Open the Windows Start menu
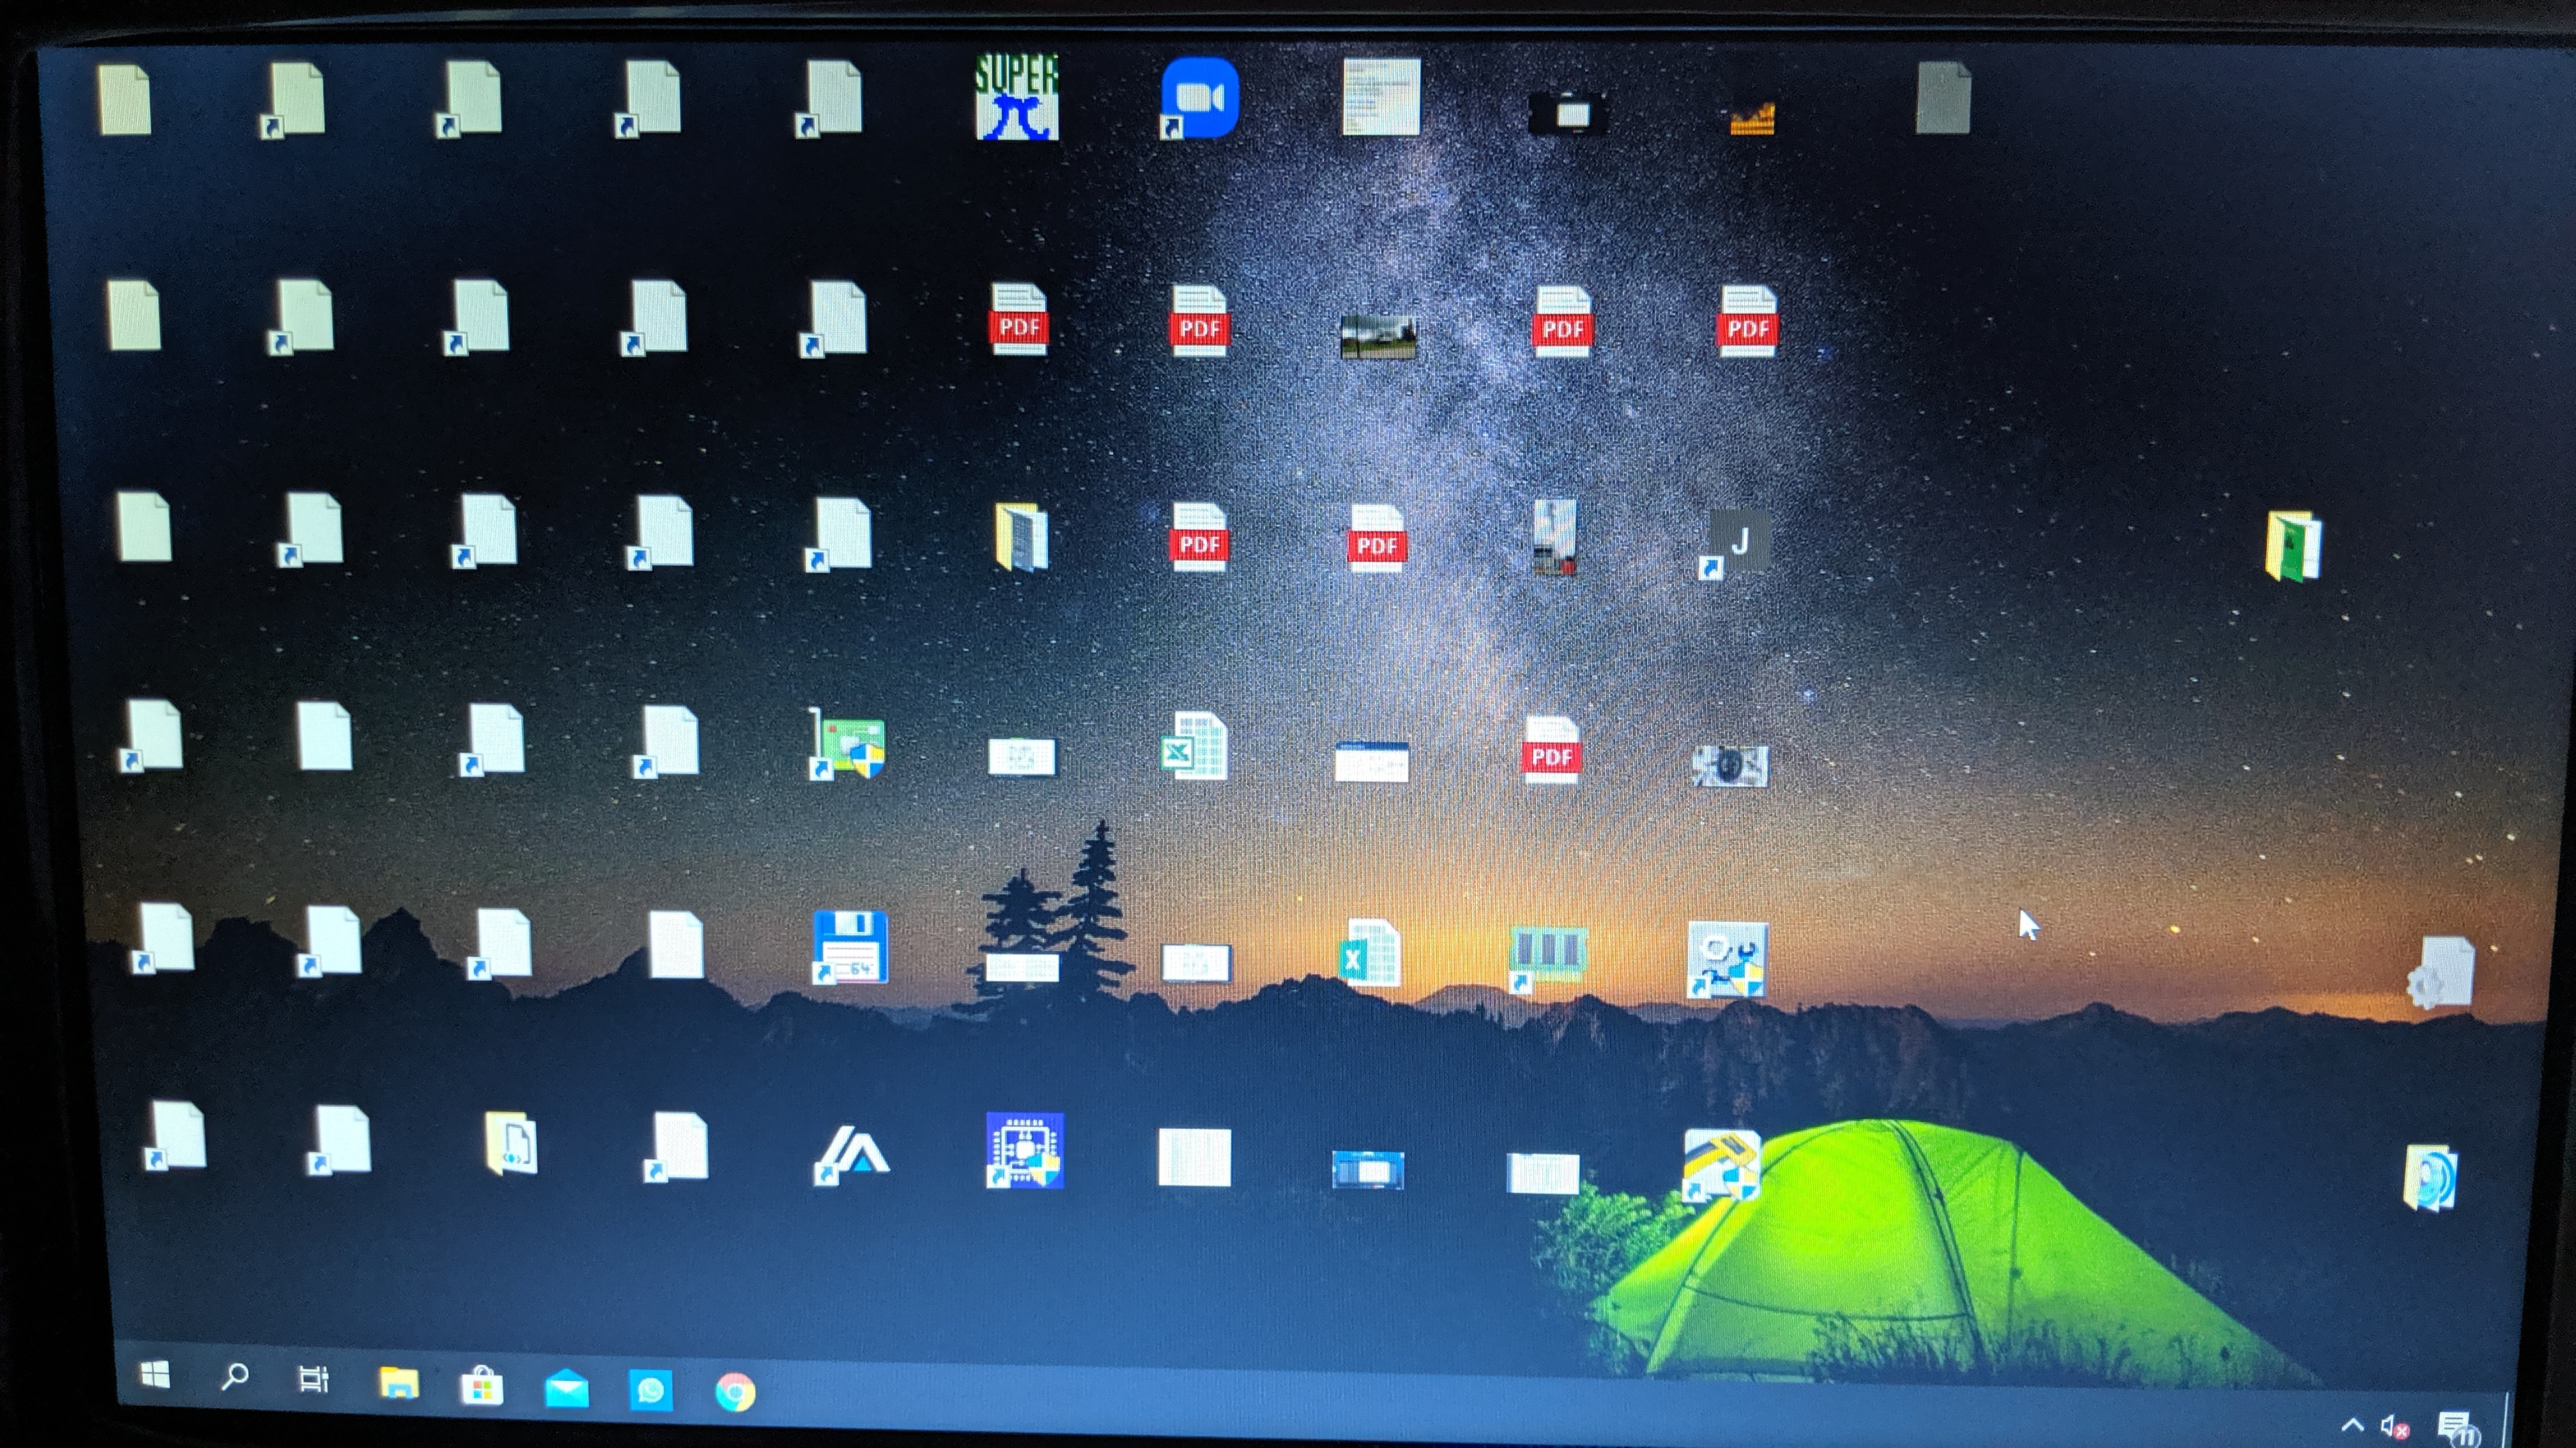The width and height of the screenshot is (2576, 1448). coord(155,1375)
